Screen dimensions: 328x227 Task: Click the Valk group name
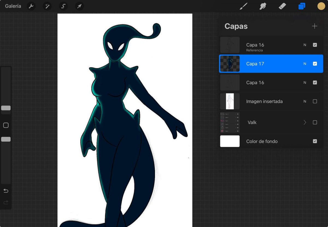pyautogui.click(x=252, y=122)
